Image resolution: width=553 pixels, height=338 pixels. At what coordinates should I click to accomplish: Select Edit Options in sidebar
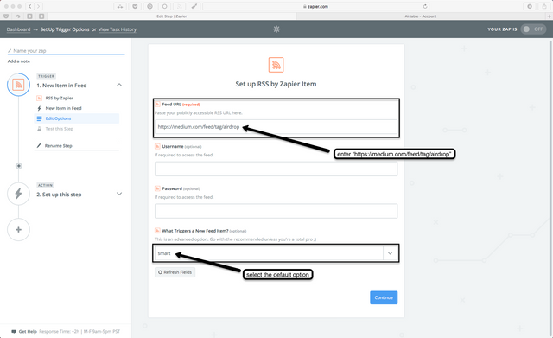[x=77, y=118]
